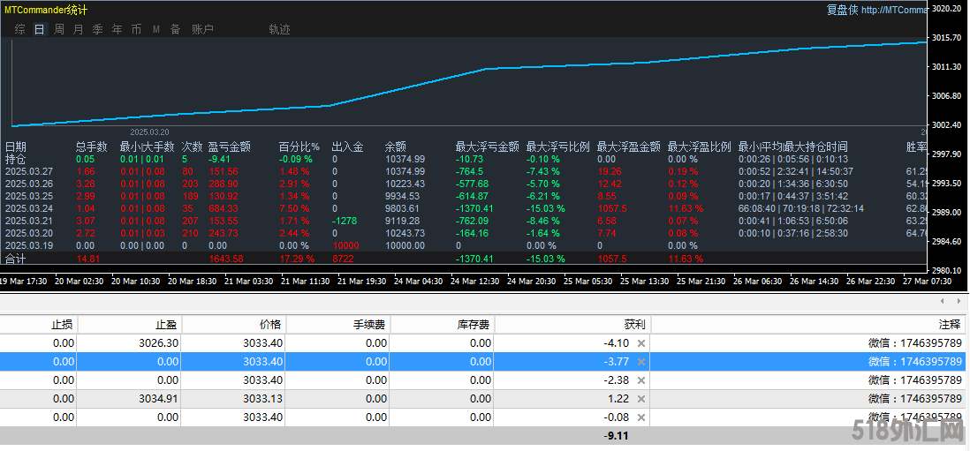Open the http://MTCommander link
This screenshot has width=970, height=451.
[x=892, y=11]
